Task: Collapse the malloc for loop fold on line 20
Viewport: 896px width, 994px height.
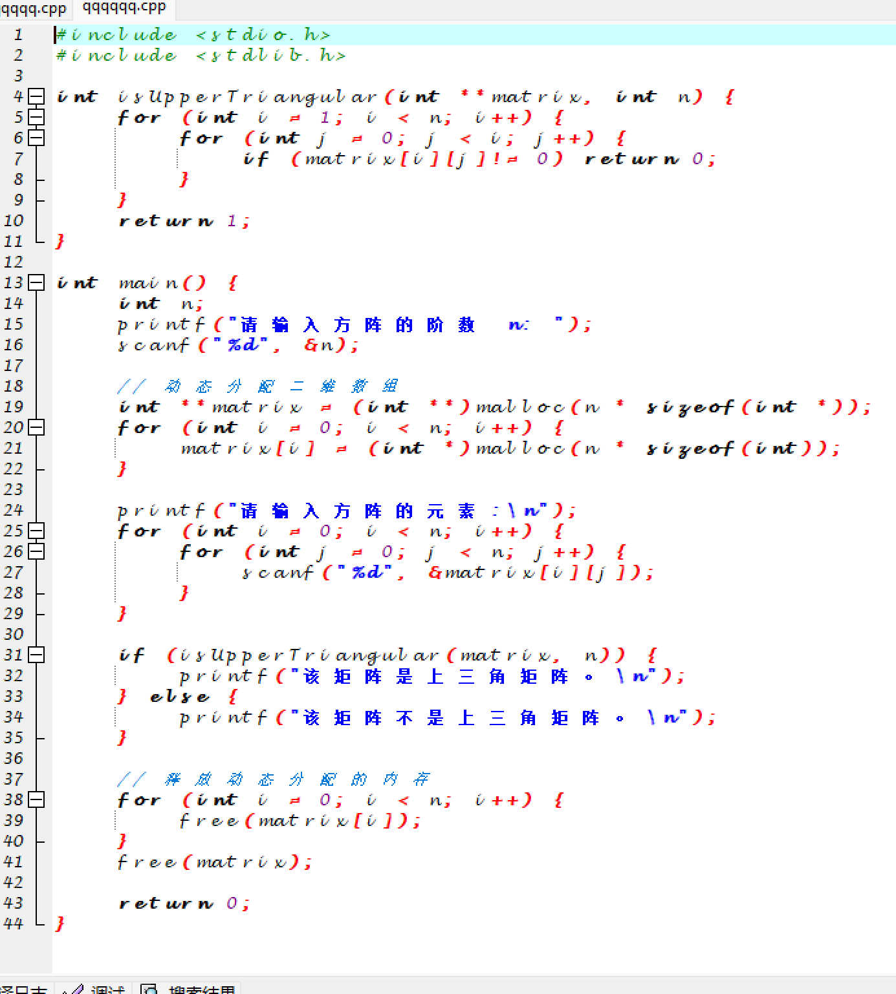Action: (37, 427)
